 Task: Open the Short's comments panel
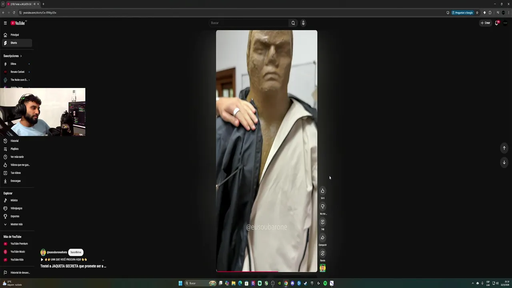point(322,222)
